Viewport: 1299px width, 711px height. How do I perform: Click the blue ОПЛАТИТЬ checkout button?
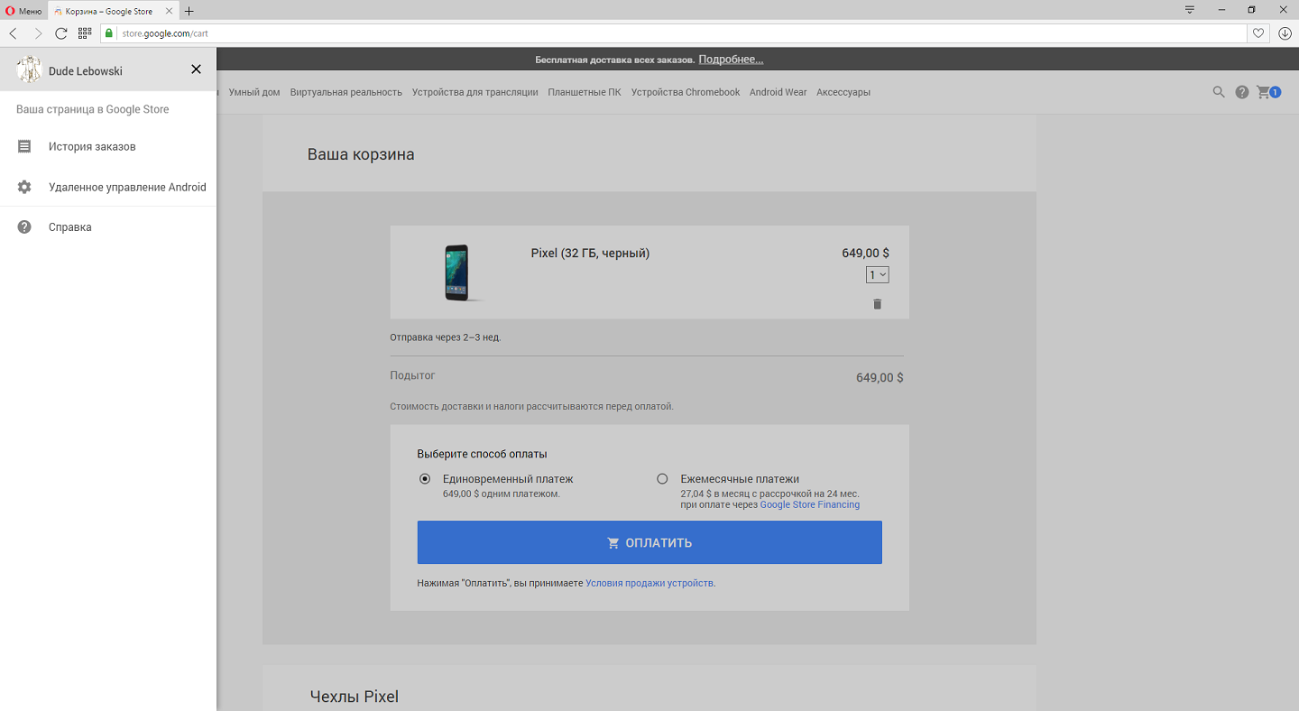click(x=649, y=542)
